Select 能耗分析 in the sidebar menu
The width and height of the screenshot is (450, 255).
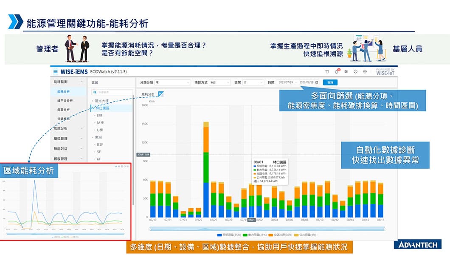tap(63, 92)
